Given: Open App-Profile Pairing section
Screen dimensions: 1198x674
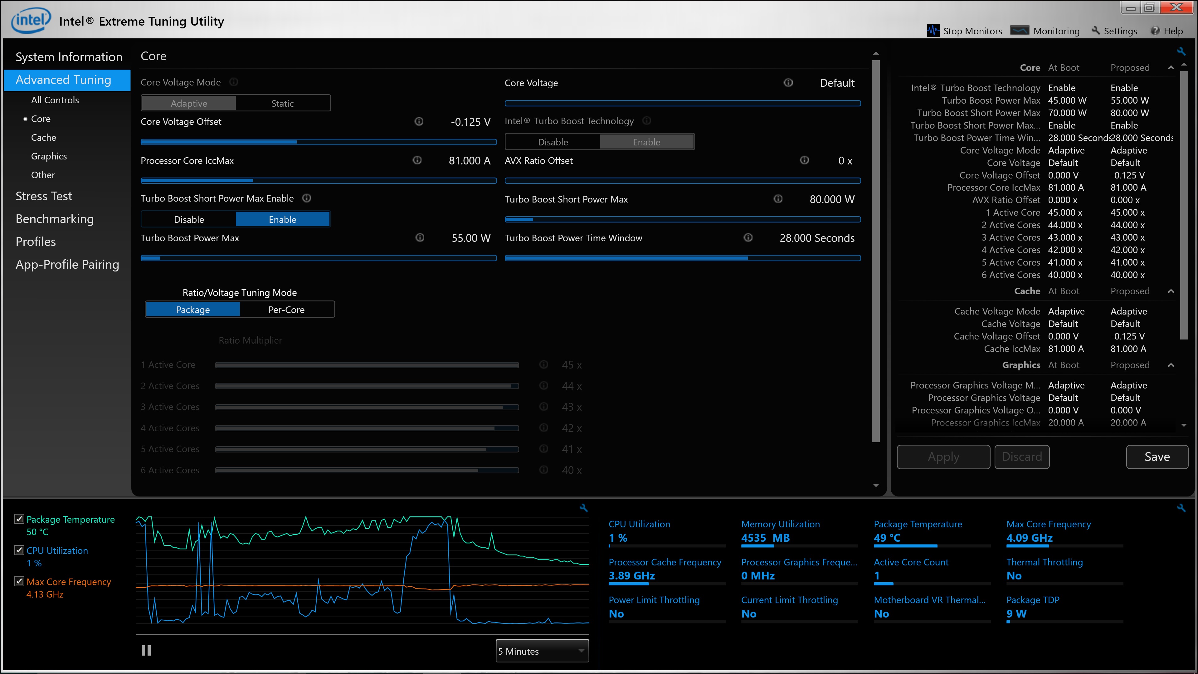Looking at the screenshot, I should (x=67, y=264).
